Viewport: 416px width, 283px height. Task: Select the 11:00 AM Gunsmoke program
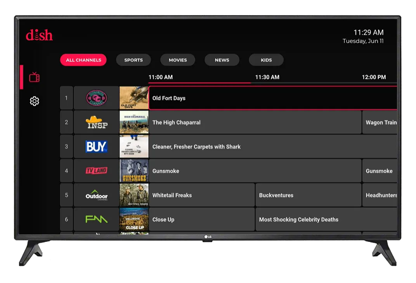255,171
